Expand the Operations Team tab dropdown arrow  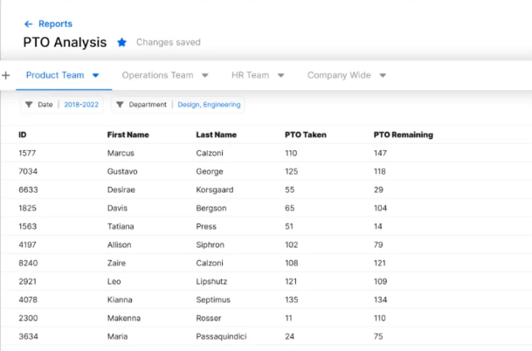(205, 76)
